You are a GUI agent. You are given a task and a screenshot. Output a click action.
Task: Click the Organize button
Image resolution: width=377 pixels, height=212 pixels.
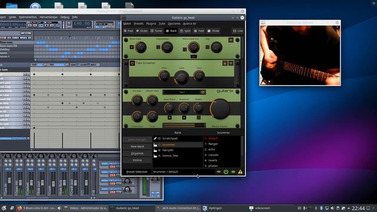137,153
